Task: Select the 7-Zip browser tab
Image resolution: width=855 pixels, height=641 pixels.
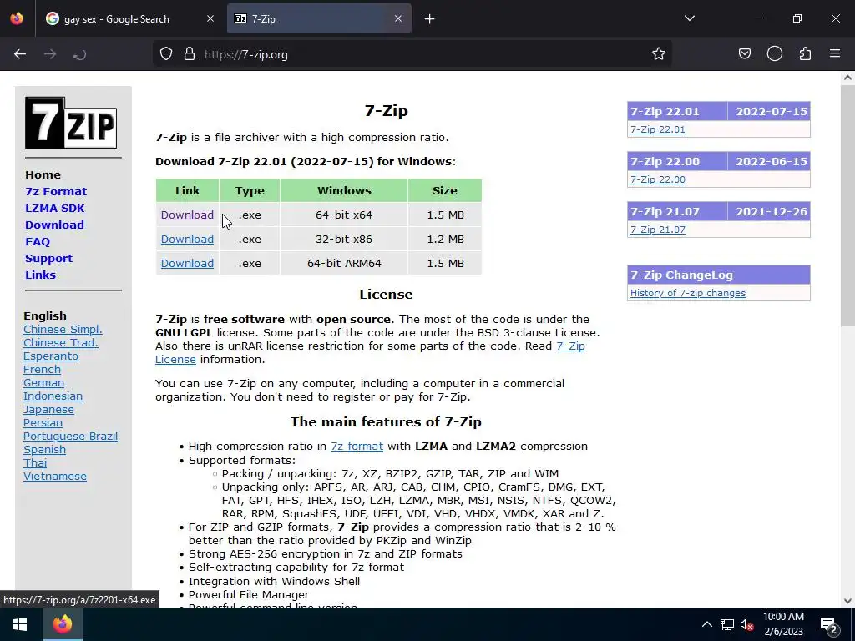Action: tap(319, 18)
